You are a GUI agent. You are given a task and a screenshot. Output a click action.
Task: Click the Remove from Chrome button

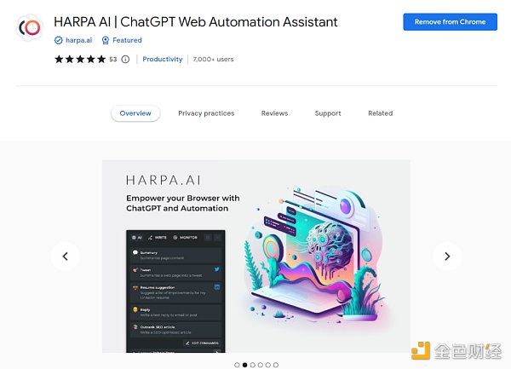click(x=450, y=22)
